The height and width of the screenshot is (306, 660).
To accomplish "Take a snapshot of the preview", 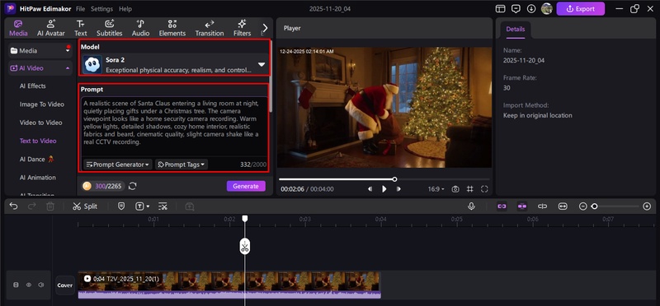I will [455, 189].
